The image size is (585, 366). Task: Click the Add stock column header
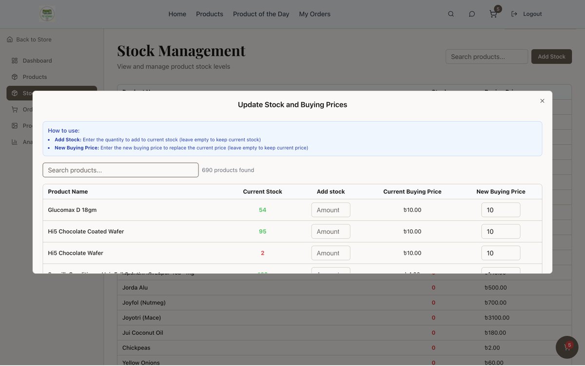click(x=331, y=192)
